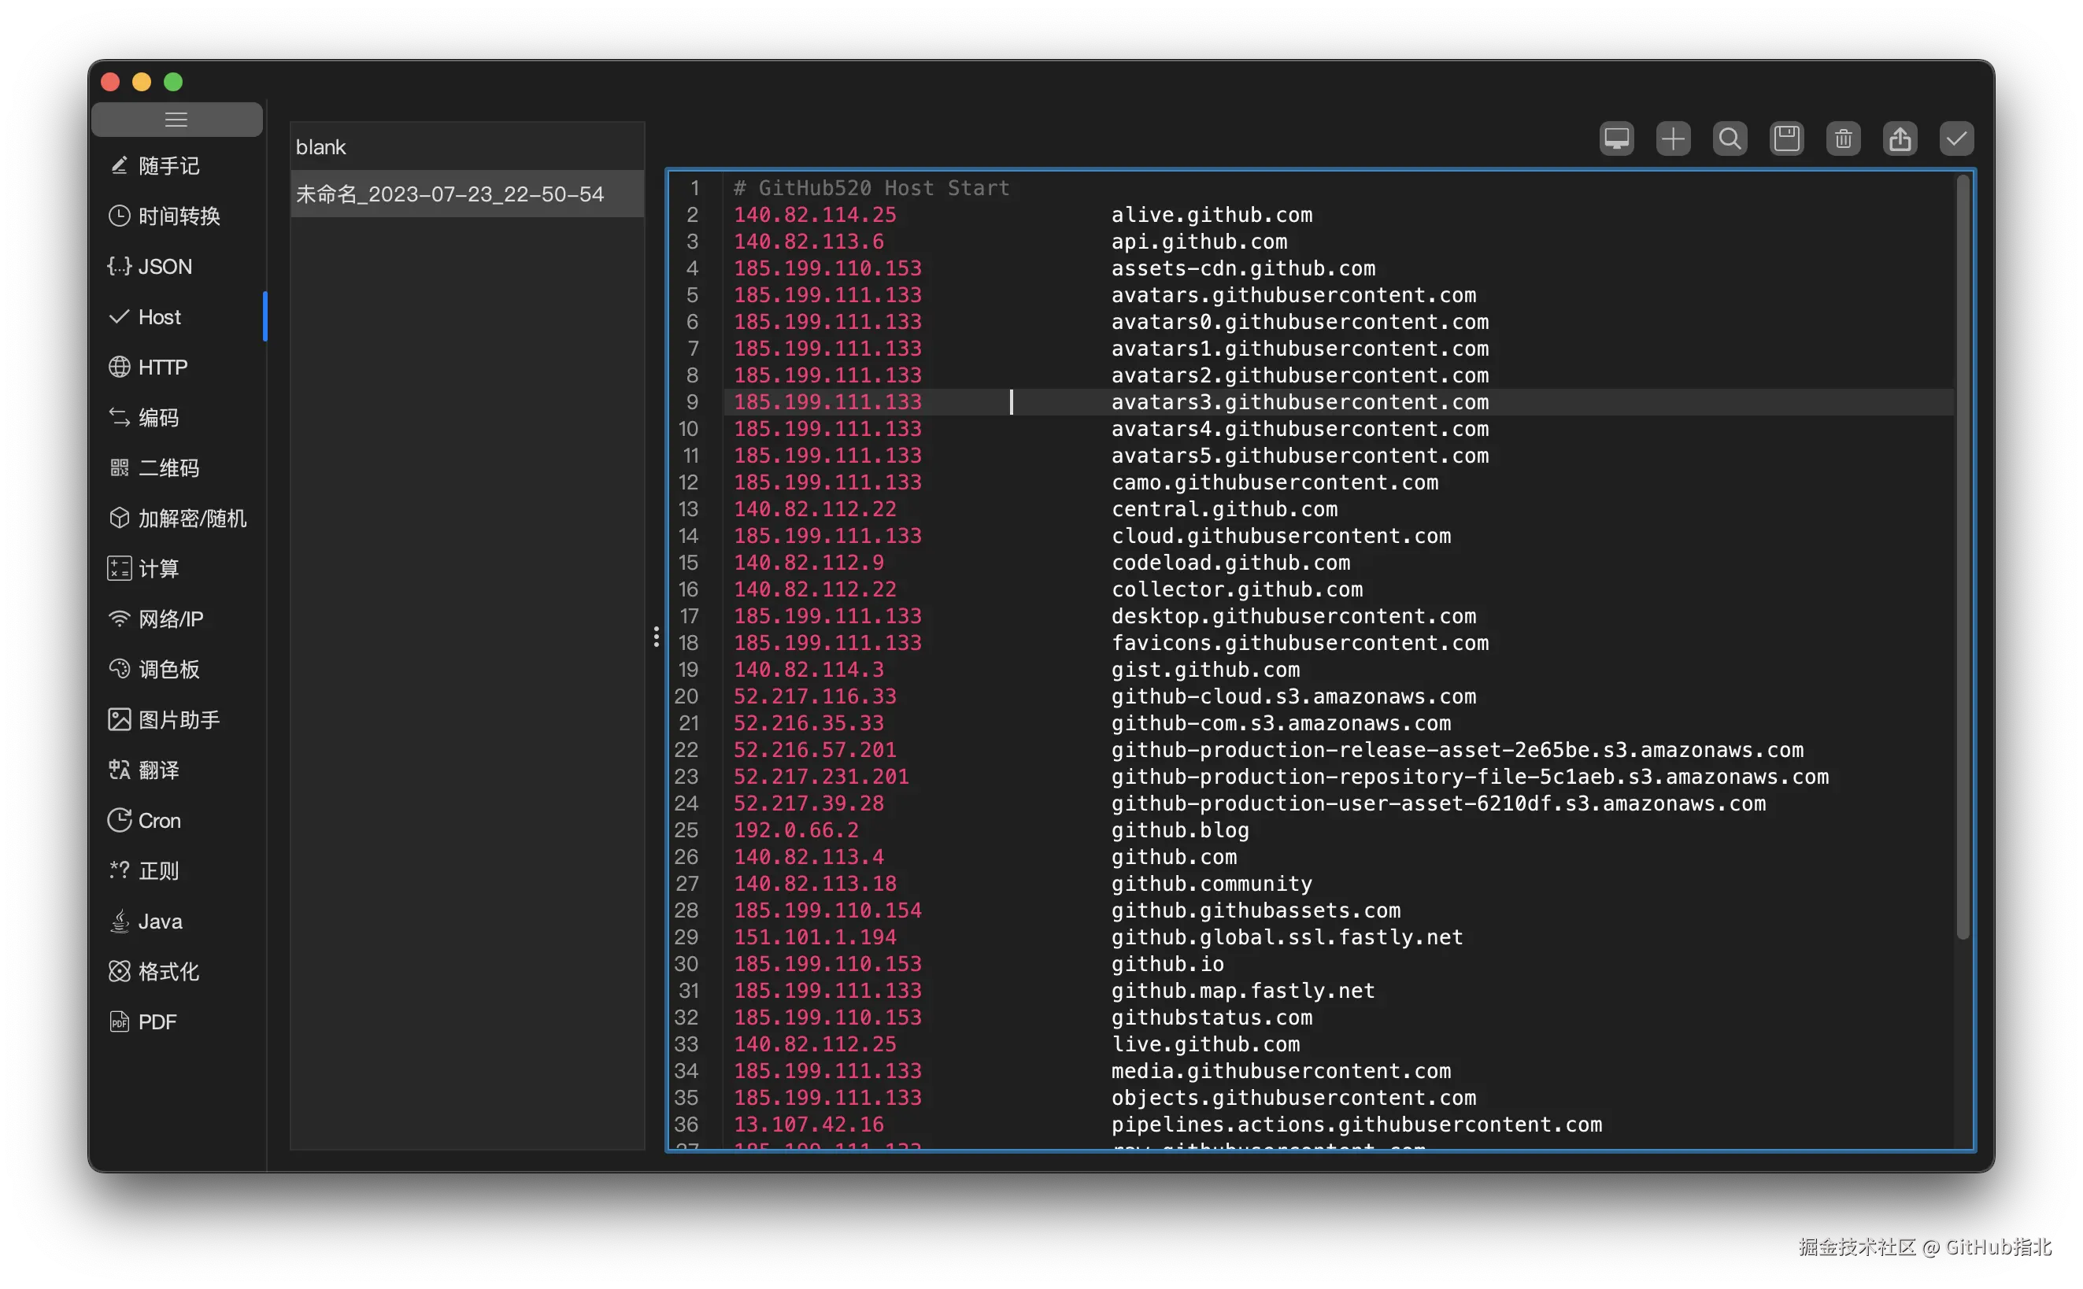2083x1289 pixels.
Task: Open the JSON tool in sidebar
Action: click(165, 267)
